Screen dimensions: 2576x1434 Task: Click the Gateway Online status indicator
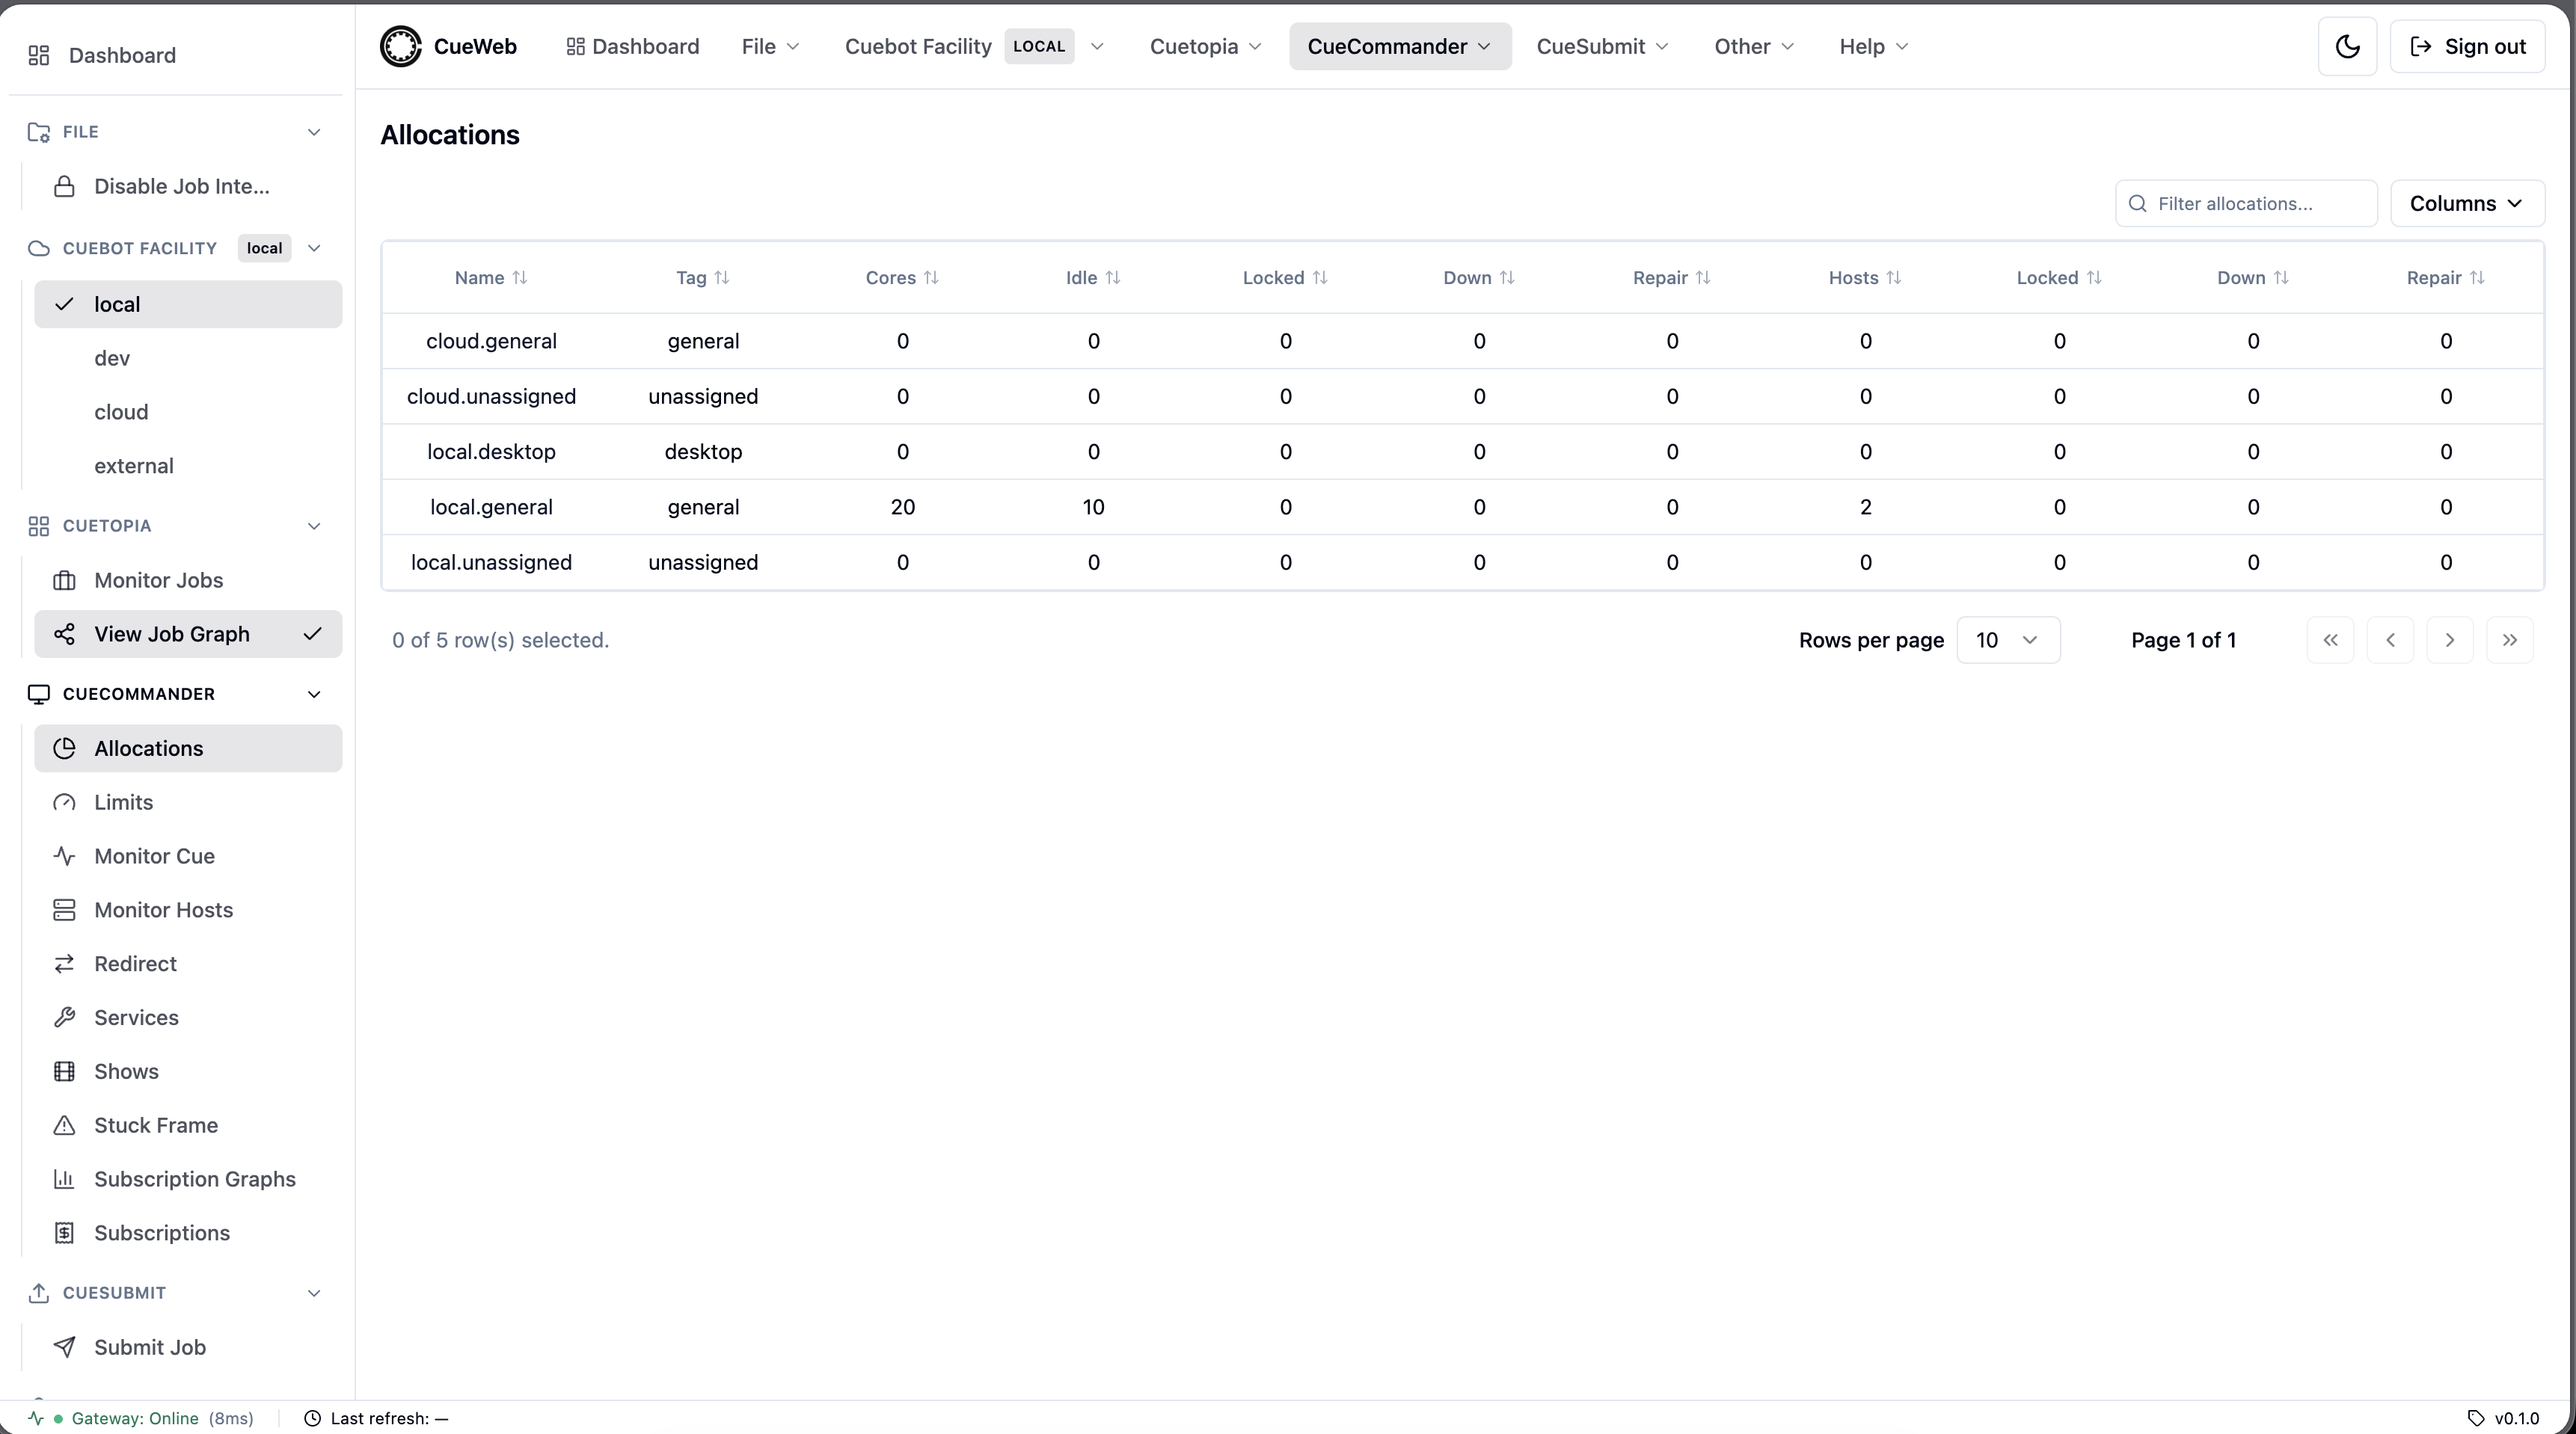[142, 1419]
